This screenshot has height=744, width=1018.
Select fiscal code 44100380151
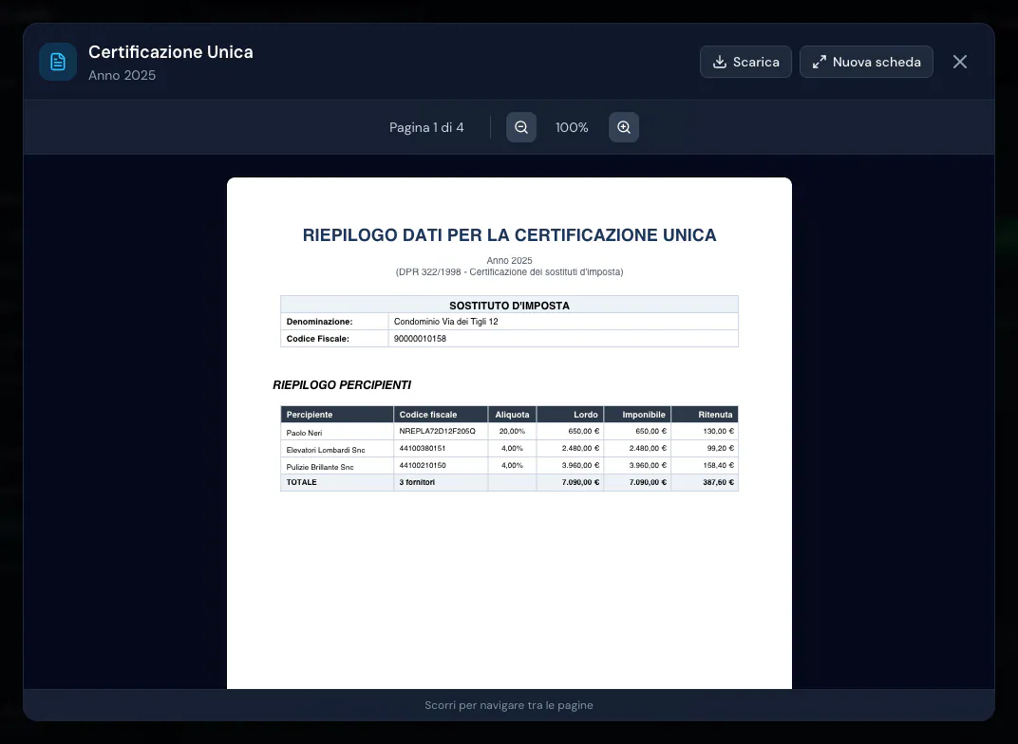click(x=422, y=448)
